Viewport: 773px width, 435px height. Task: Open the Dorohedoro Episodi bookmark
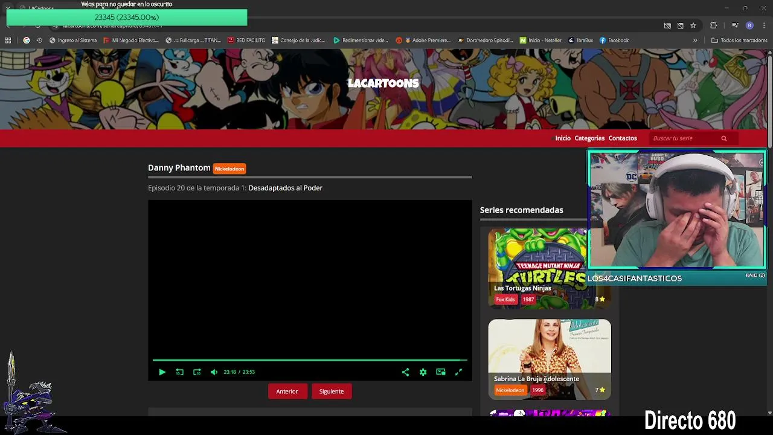[486, 40]
